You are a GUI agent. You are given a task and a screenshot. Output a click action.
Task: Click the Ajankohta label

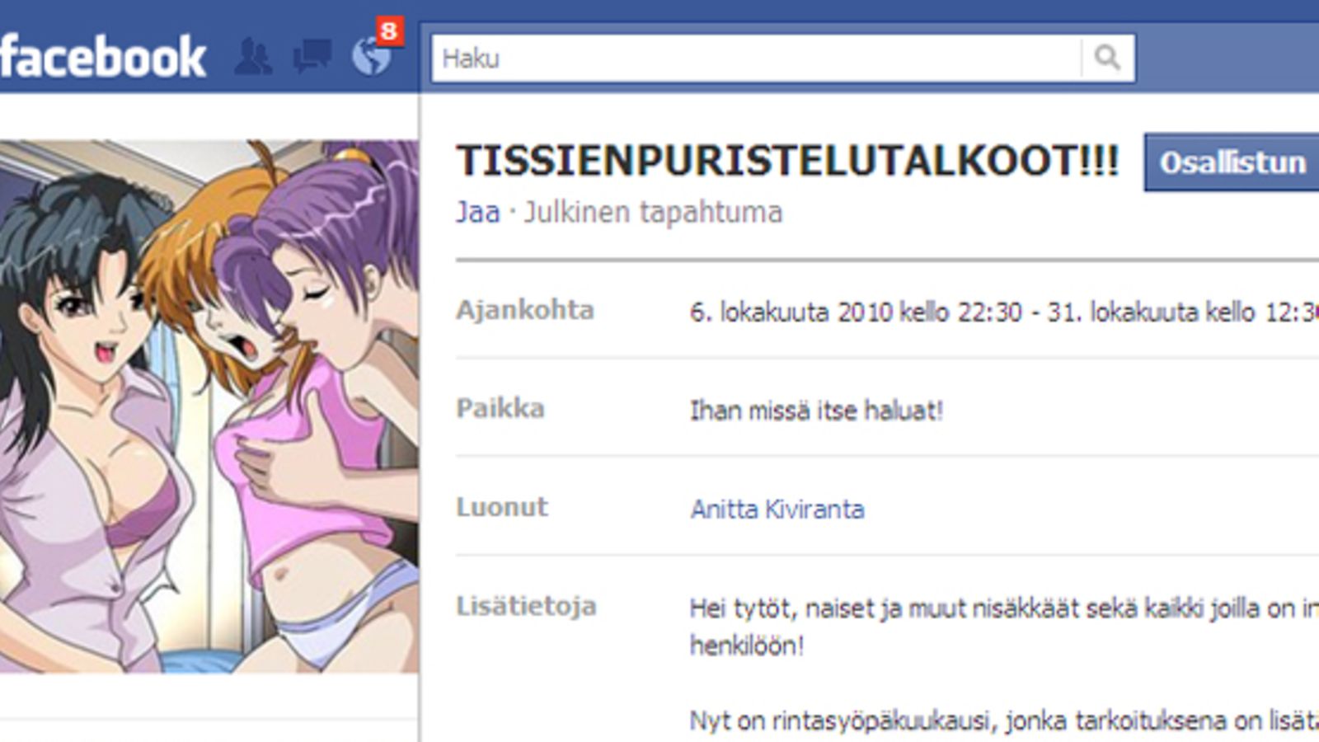[525, 310]
